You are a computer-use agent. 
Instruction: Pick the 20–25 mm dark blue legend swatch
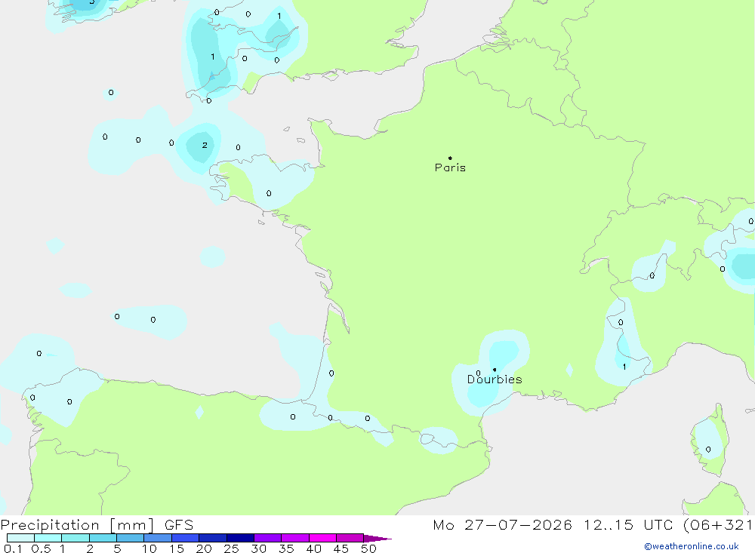click(213, 538)
